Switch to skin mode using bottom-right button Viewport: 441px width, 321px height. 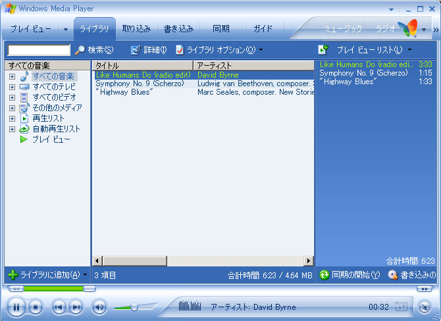pyautogui.click(x=424, y=307)
